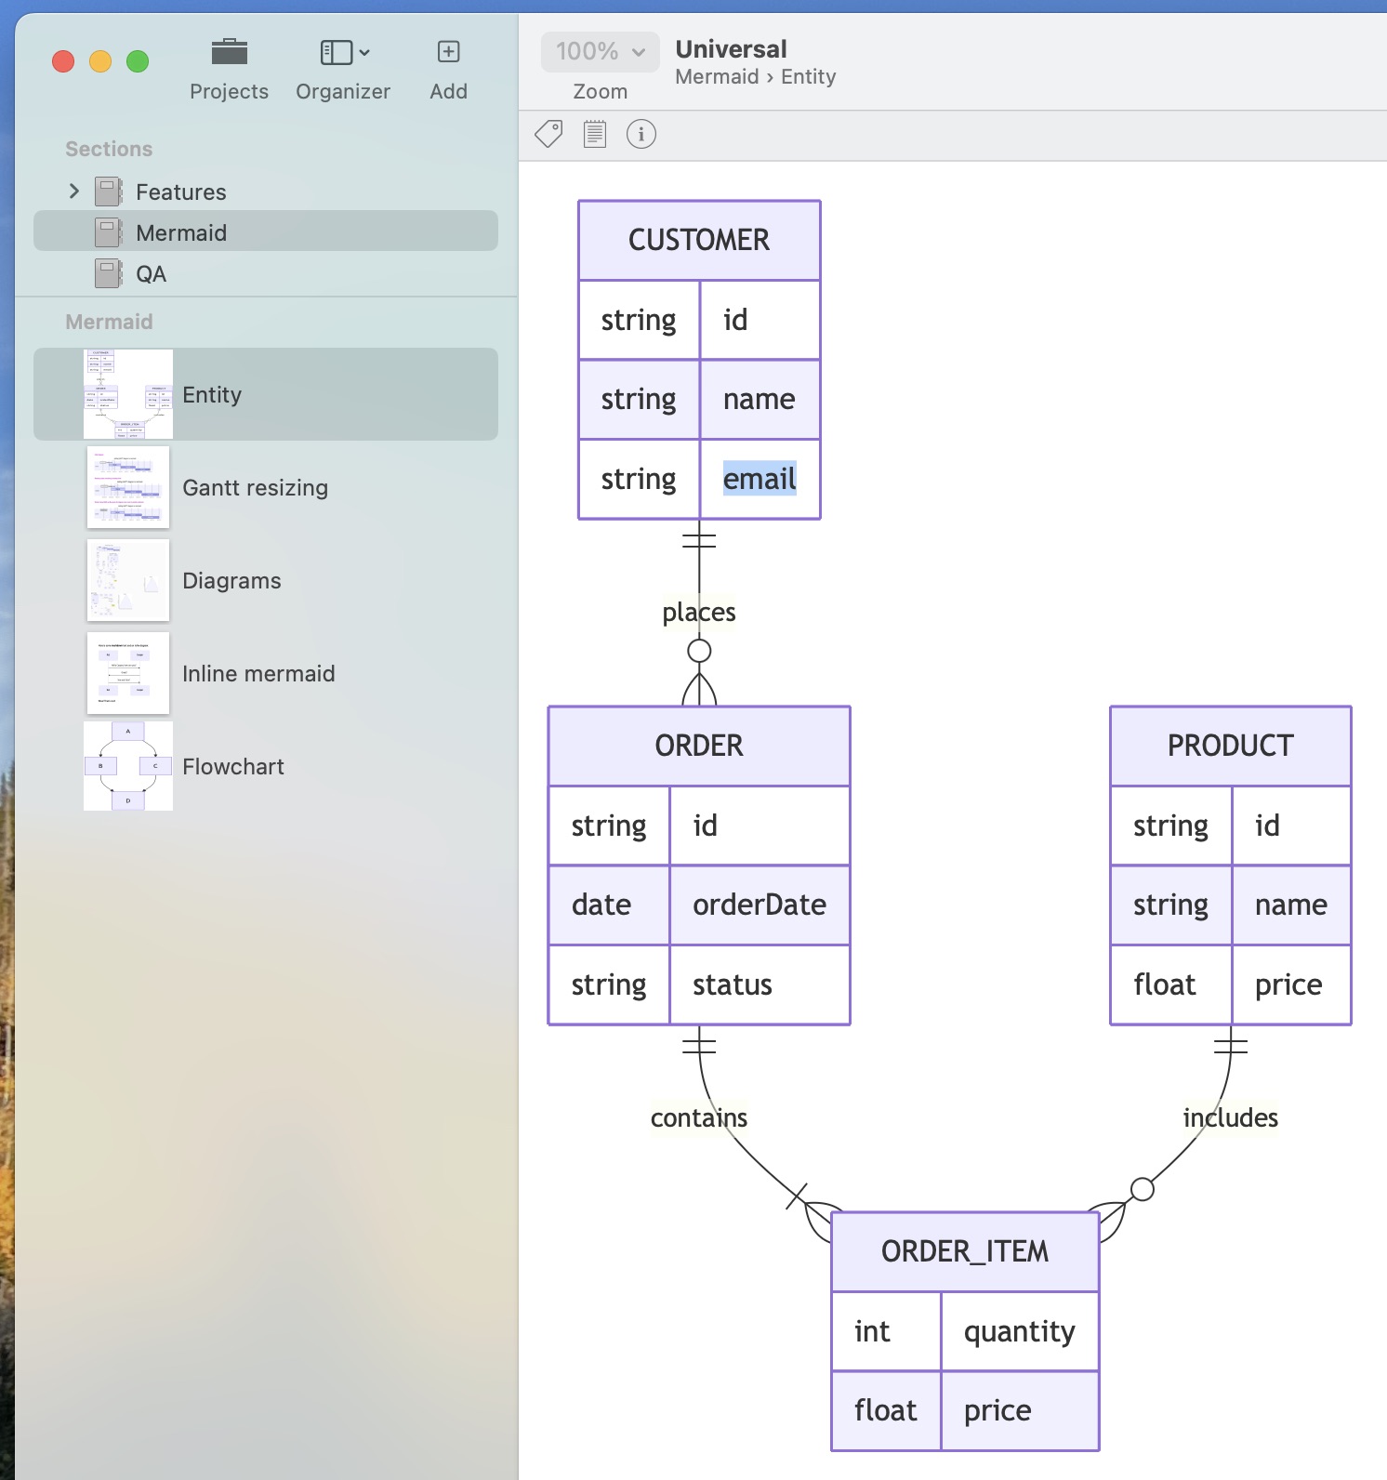Expand the Features section chevron
1387x1480 pixels.
point(74,192)
